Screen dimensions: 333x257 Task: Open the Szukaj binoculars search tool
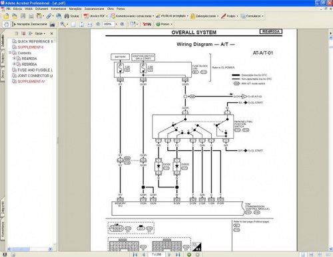pos(71,16)
